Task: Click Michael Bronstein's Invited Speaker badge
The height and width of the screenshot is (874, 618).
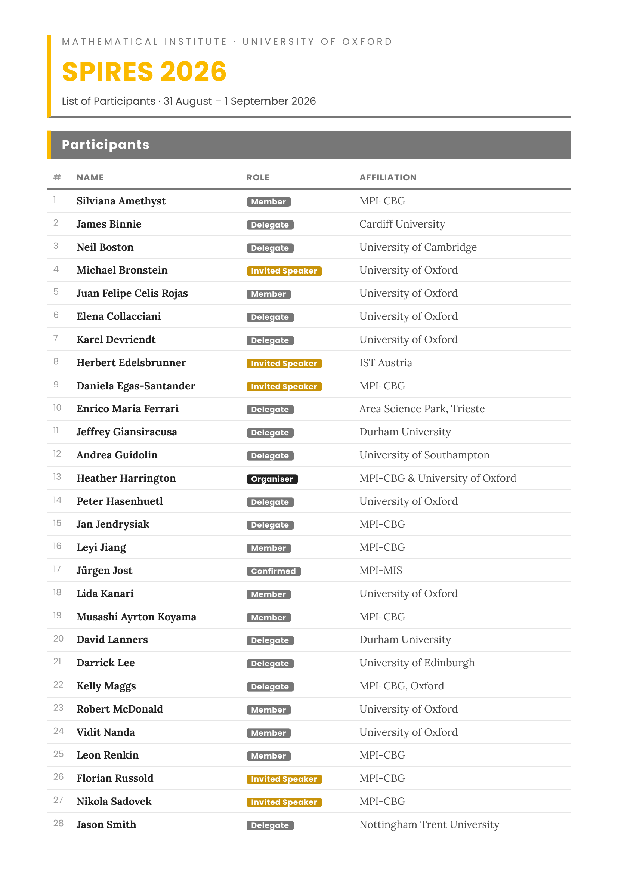Action: coord(284,271)
